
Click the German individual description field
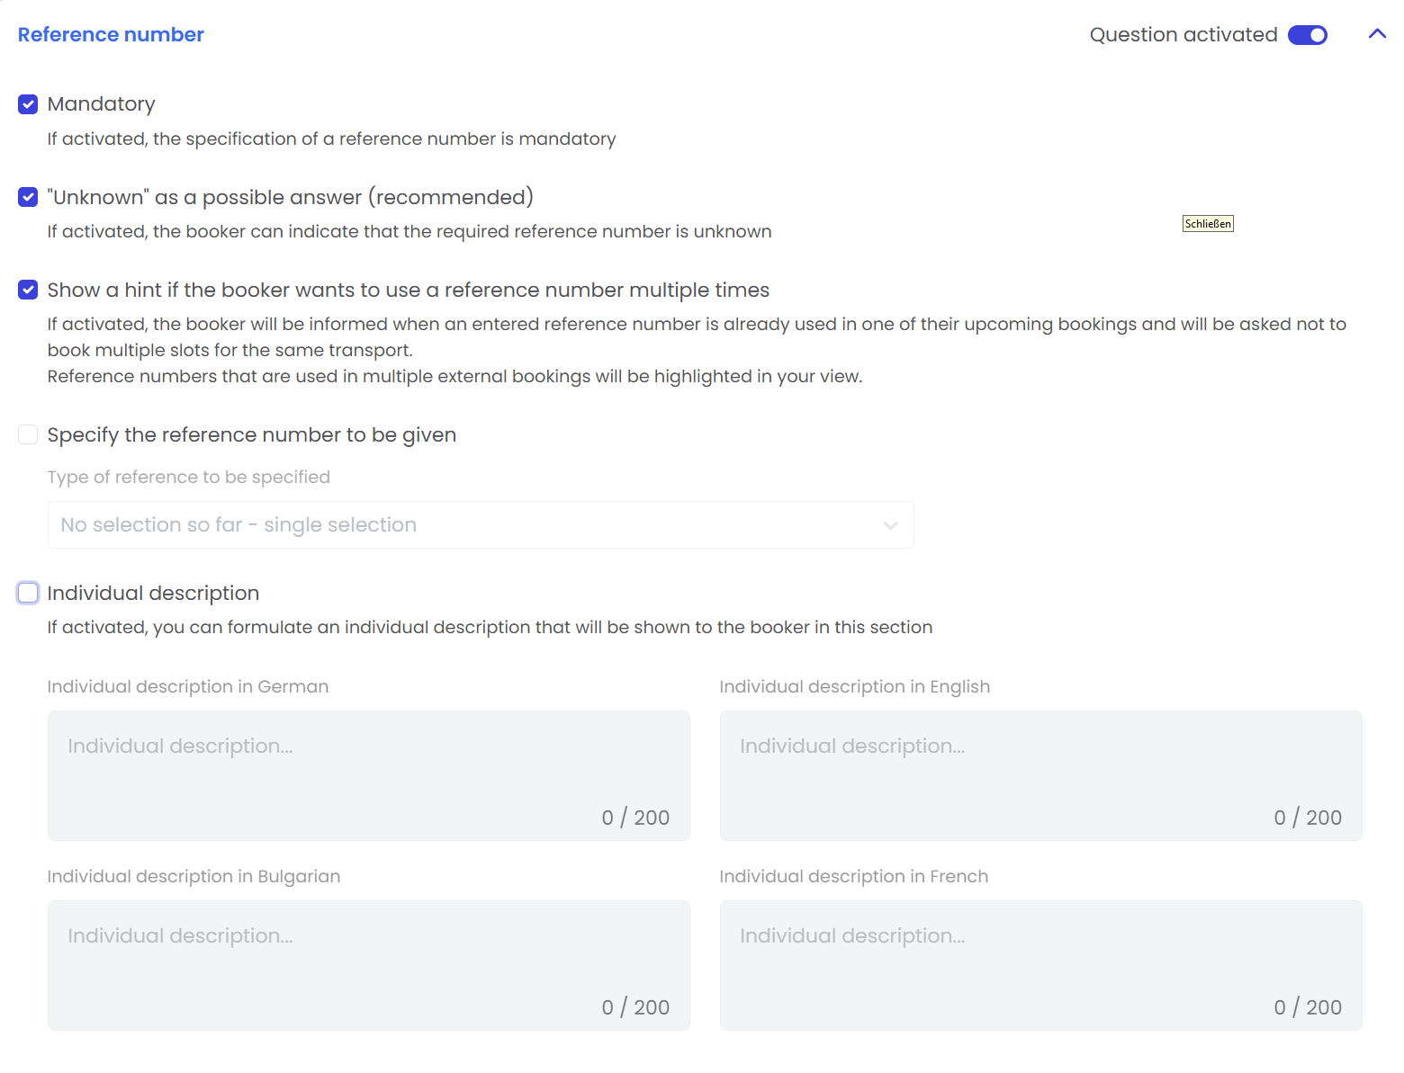pos(368,775)
